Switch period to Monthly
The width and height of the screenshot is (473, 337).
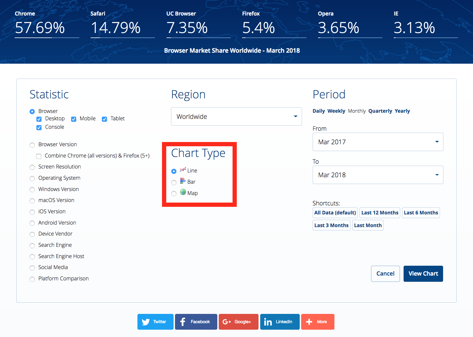point(357,111)
